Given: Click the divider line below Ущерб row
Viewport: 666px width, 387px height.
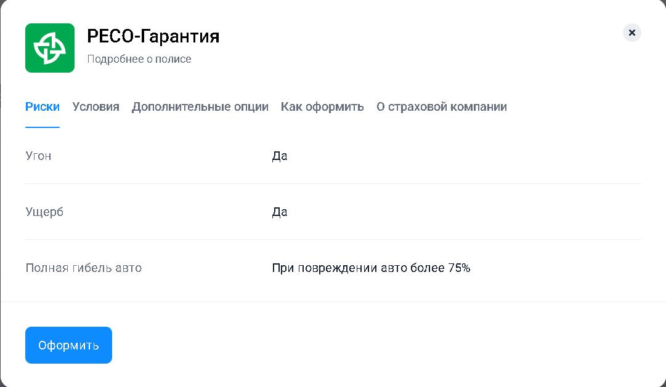Looking at the screenshot, I should [x=333, y=239].
